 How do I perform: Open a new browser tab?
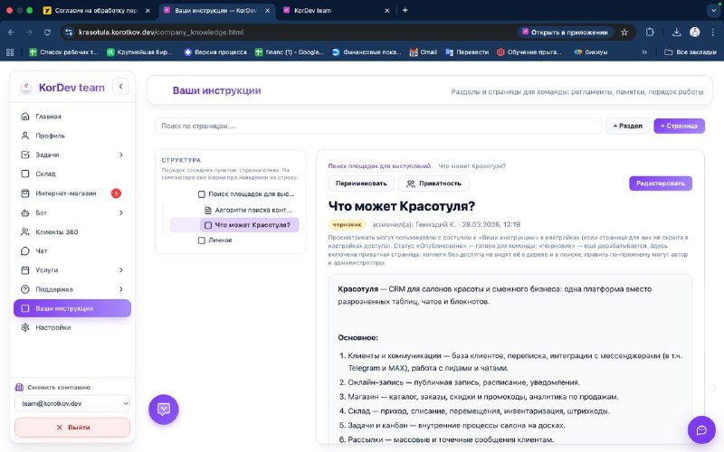[x=405, y=10]
